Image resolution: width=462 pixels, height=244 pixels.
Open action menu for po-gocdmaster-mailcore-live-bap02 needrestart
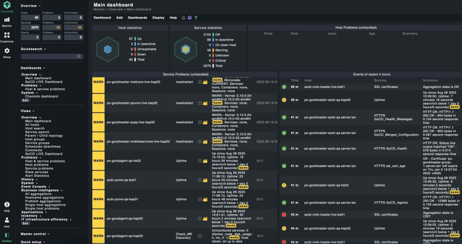coord(200,82)
